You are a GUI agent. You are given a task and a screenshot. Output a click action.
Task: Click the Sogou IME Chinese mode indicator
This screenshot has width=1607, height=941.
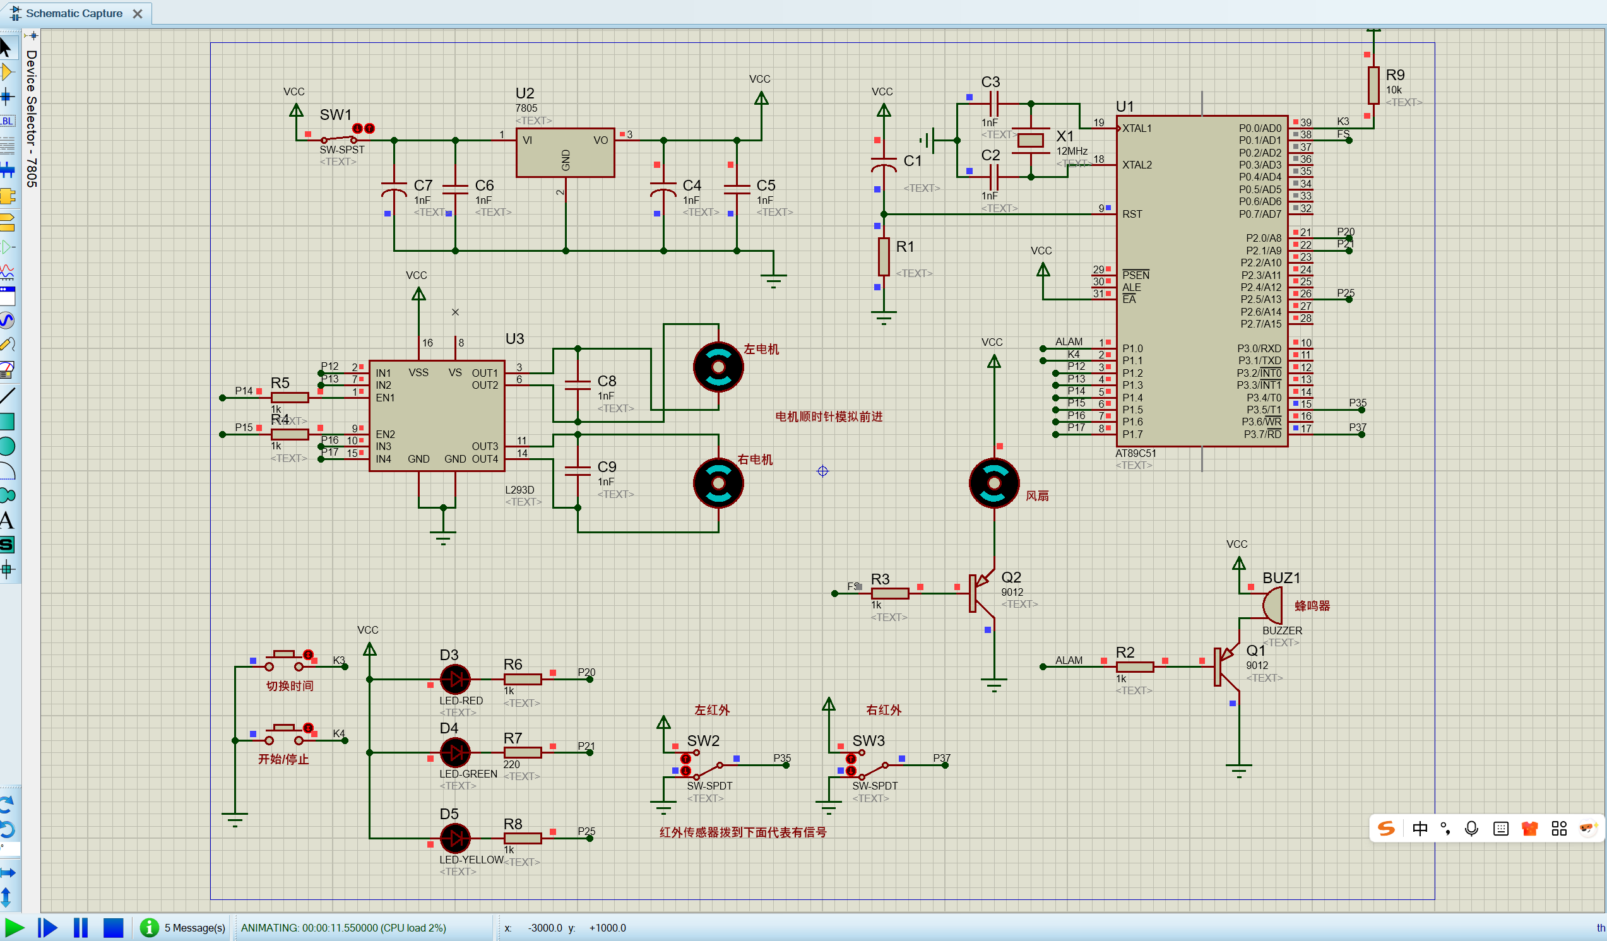pos(1420,828)
